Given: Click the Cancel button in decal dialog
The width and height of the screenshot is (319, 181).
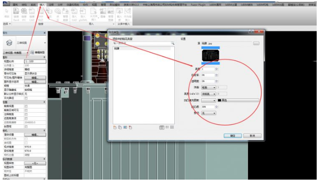Looking at the screenshot, I should point(253,136).
